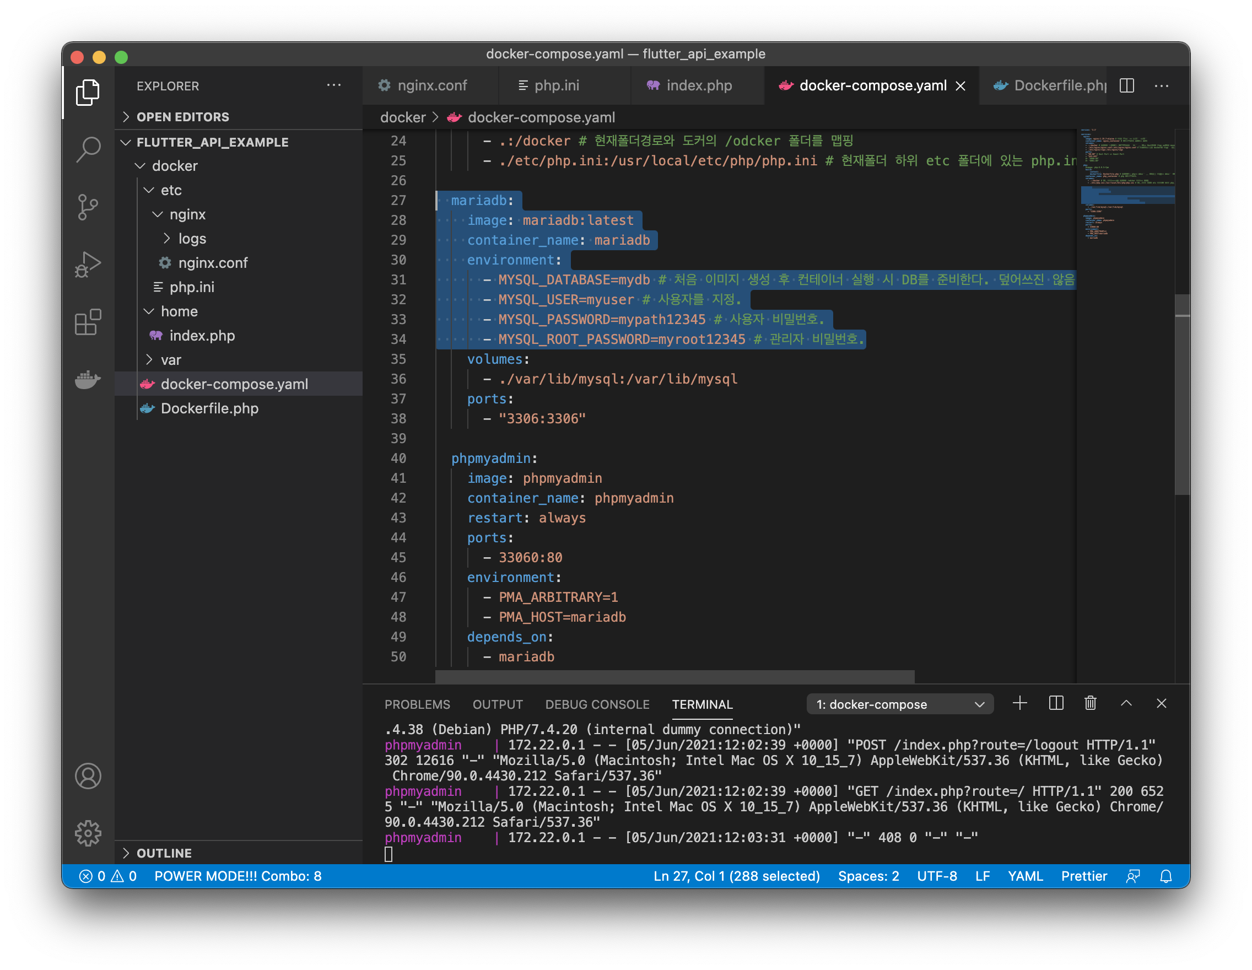Image resolution: width=1252 pixels, height=970 pixels.
Task: Create a new terminal with plus icon
Action: tap(1020, 703)
